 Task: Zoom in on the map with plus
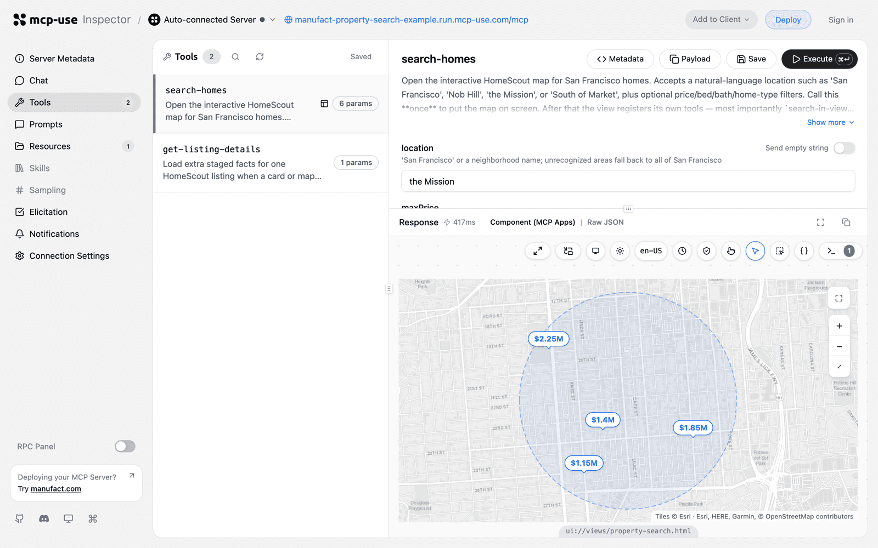(840, 326)
